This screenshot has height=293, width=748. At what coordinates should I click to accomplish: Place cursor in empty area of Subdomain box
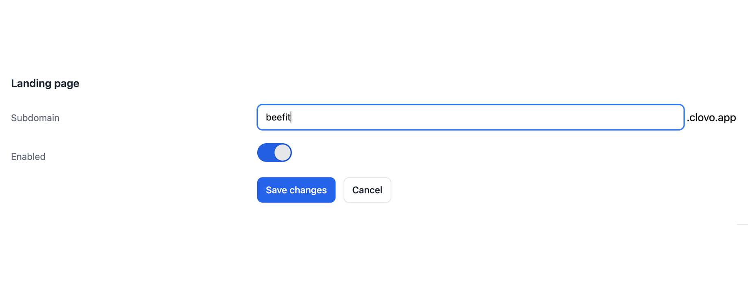click(488, 117)
